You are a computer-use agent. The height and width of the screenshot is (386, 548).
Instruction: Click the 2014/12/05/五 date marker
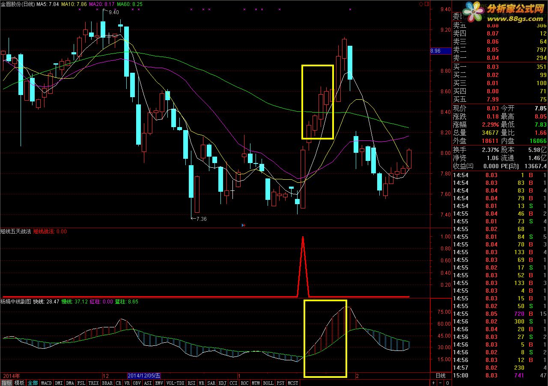click(144, 375)
